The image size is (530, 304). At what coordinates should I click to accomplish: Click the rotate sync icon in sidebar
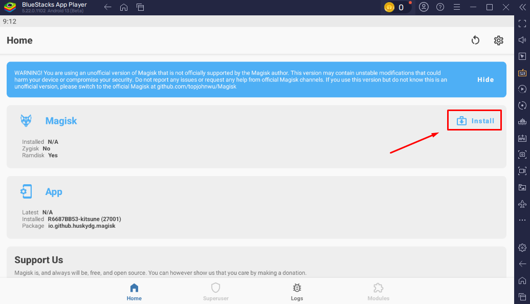click(x=522, y=105)
